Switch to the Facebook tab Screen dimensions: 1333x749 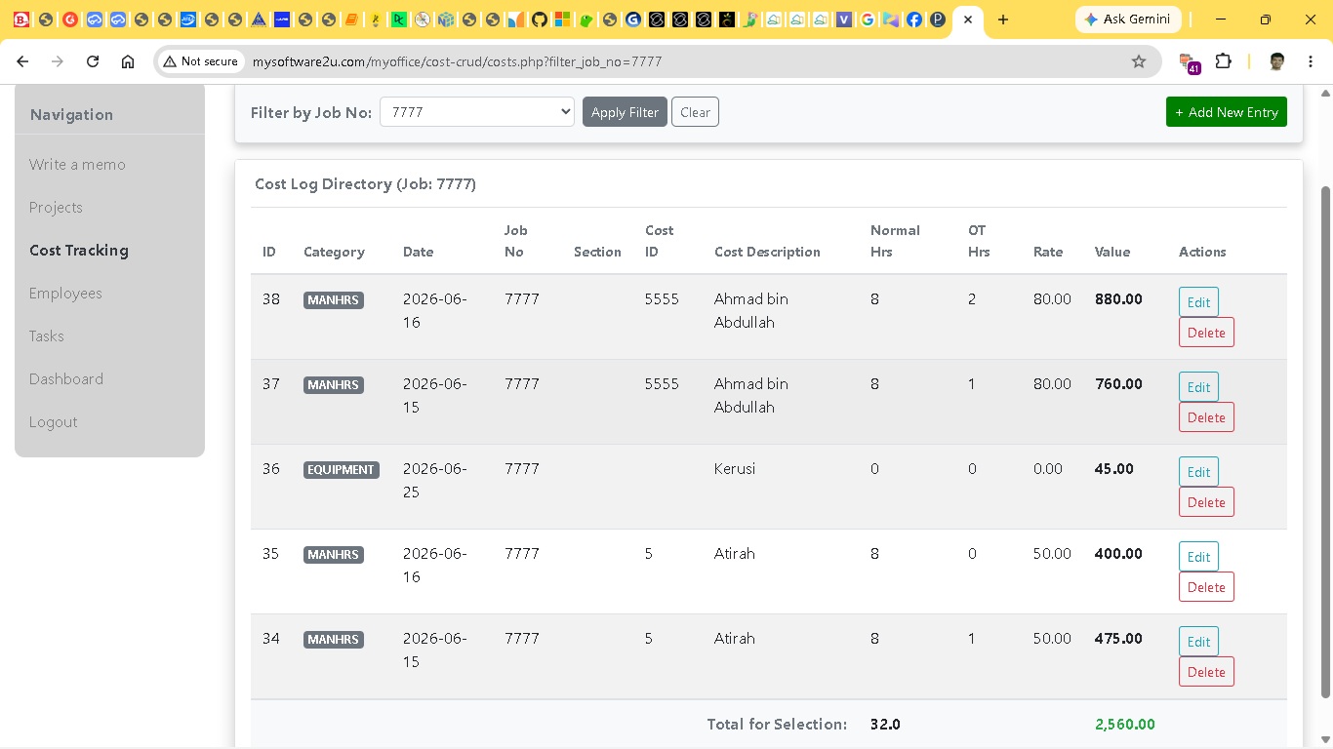pyautogui.click(x=914, y=20)
